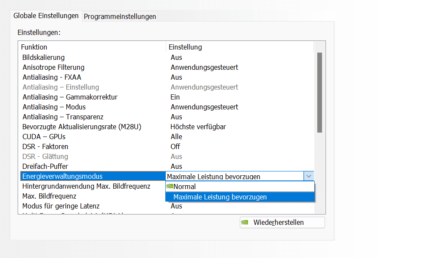
Task: Select Hintergrundanwendung Max. Bildfrequenz row
Action: pyautogui.click(x=93, y=186)
